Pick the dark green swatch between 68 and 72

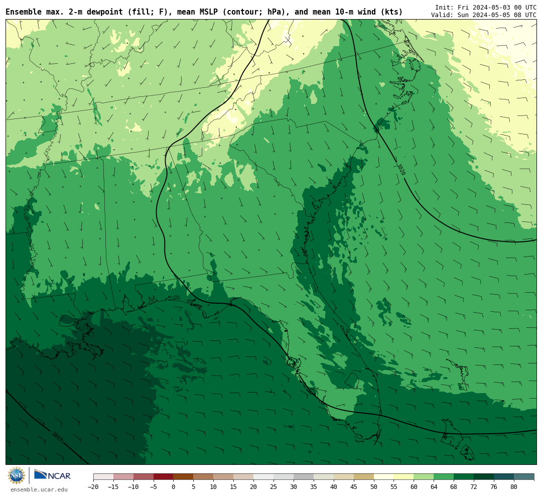[x=464, y=477]
